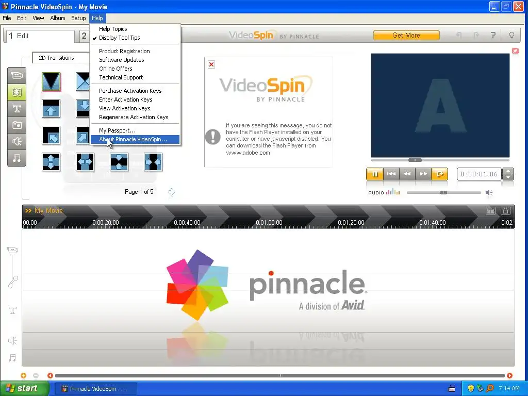
Task: Click the fast forward button
Action: 423,174
